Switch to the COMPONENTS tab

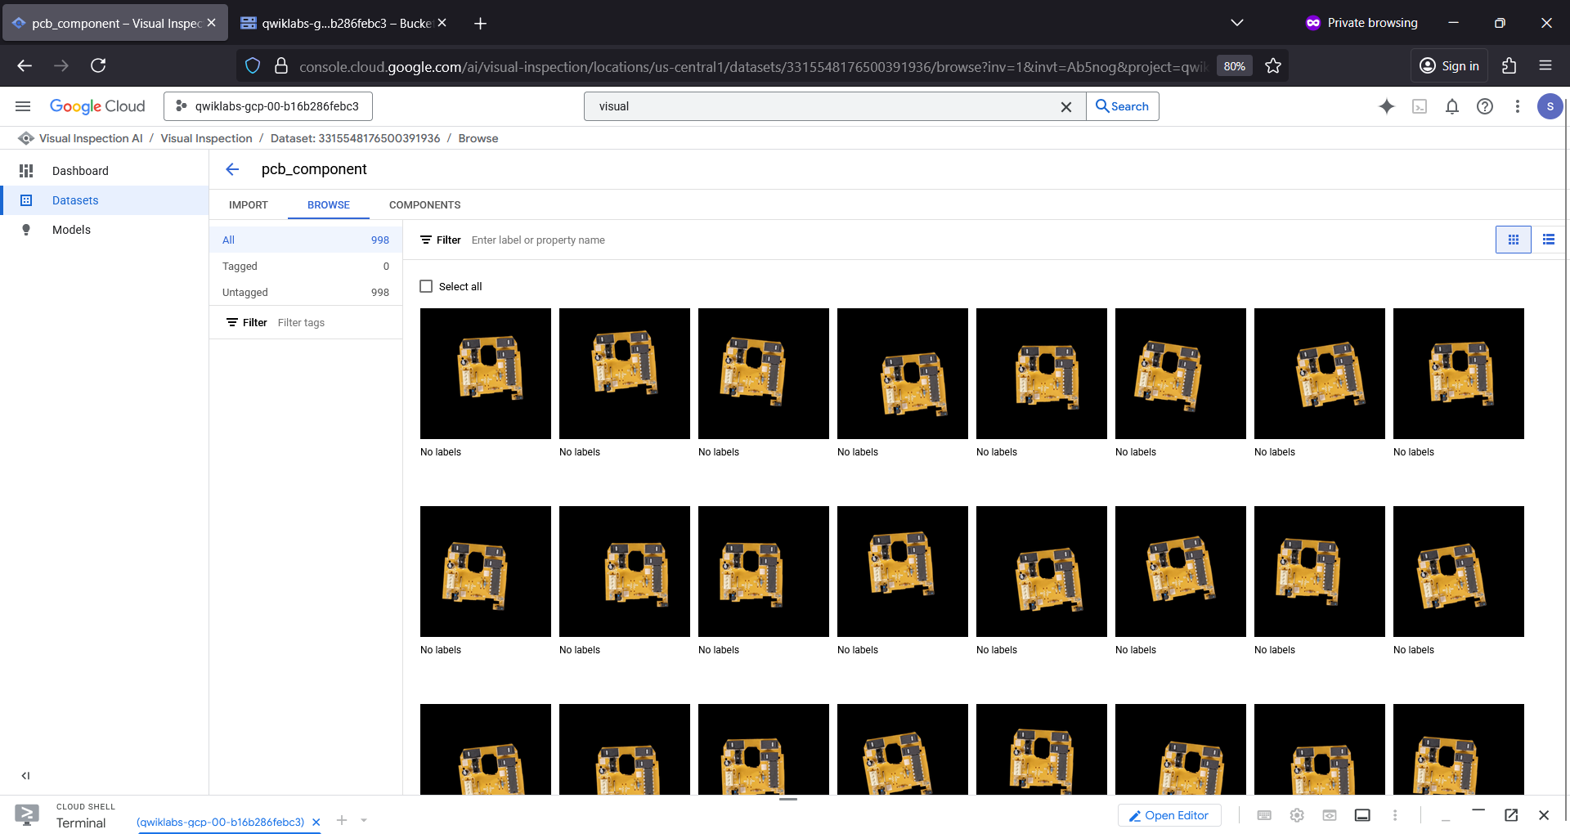point(424,205)
